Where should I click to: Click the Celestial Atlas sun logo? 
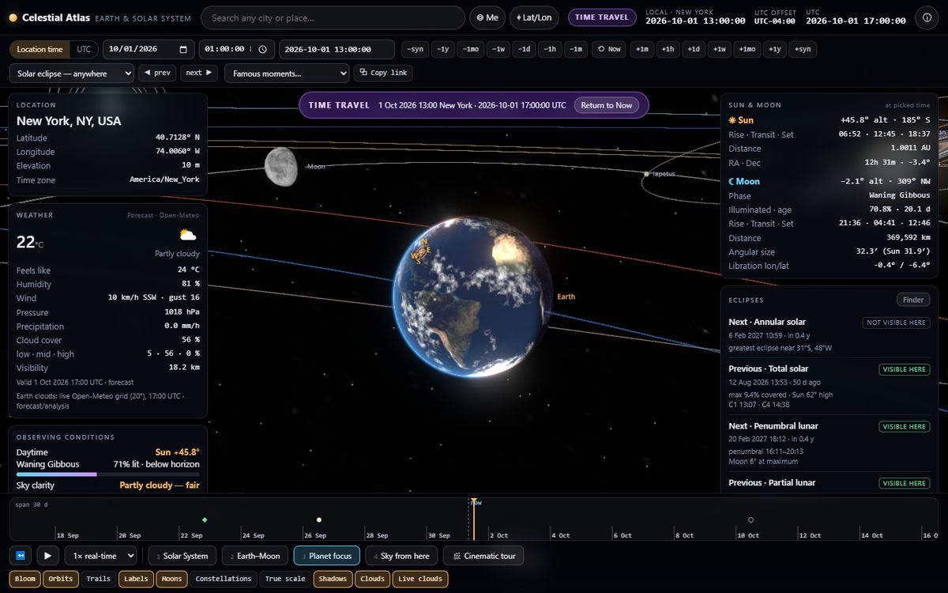tap(13, 17)
